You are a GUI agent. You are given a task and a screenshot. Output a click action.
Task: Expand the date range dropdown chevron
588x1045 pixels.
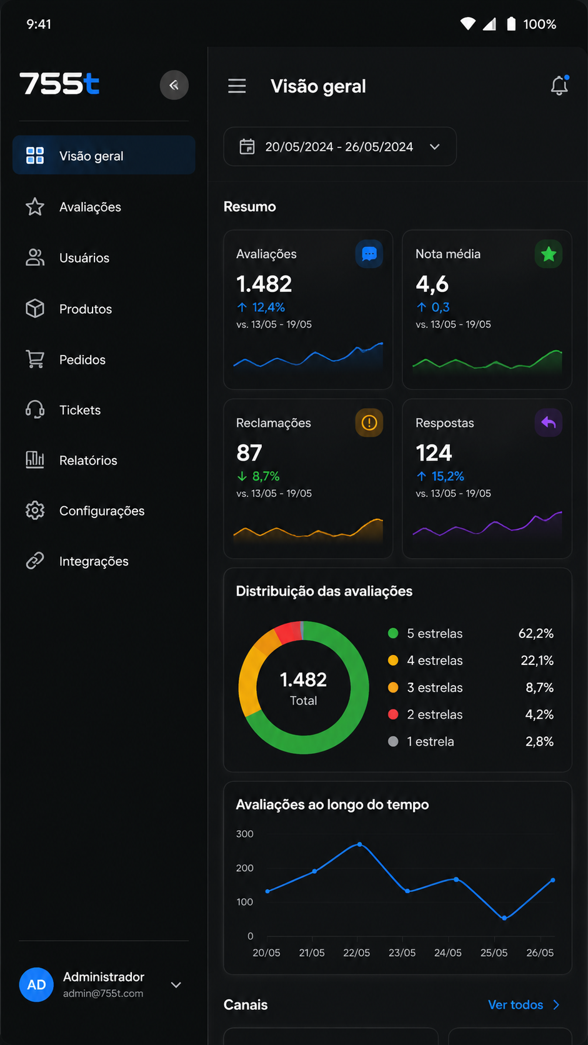[x=435, y=147]
